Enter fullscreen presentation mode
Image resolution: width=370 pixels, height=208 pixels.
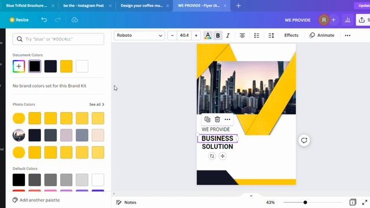point(365,202)
